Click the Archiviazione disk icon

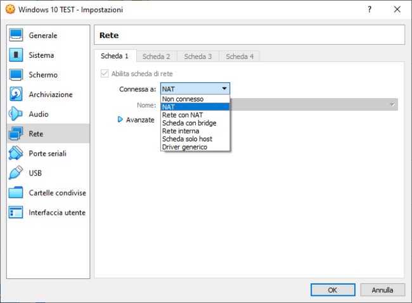(x=16, y=94)
